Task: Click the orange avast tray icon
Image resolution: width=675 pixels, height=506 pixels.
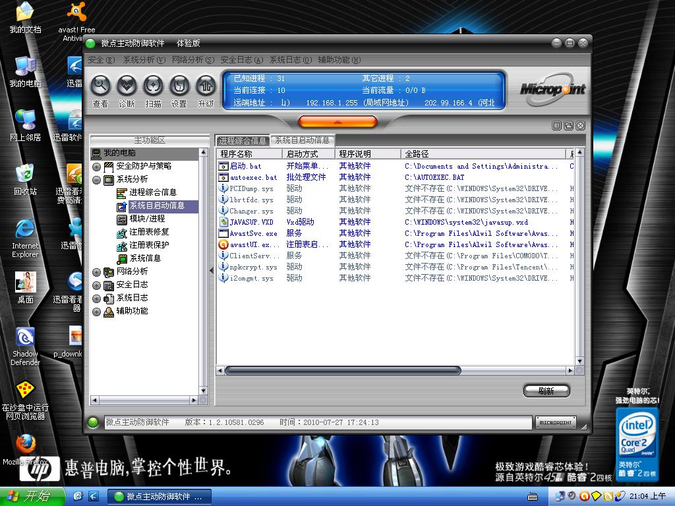Action: pyautogui.click(x=584, y=496)
